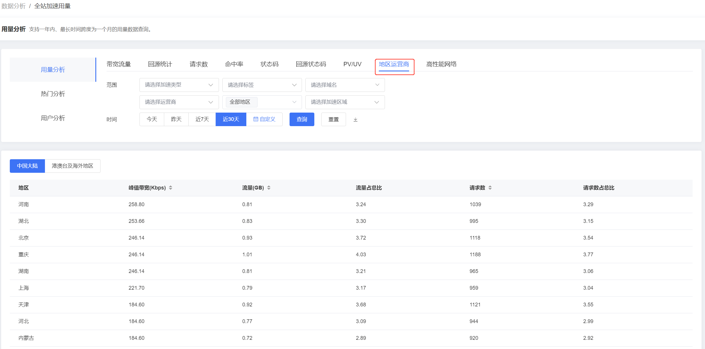Sort by 请求数 column arrows
Image resolution: width=705 pixels, height=349 pixels.
point(490,188)
